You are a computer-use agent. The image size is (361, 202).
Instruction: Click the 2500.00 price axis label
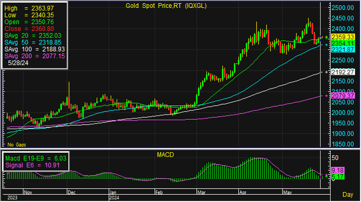343,8
